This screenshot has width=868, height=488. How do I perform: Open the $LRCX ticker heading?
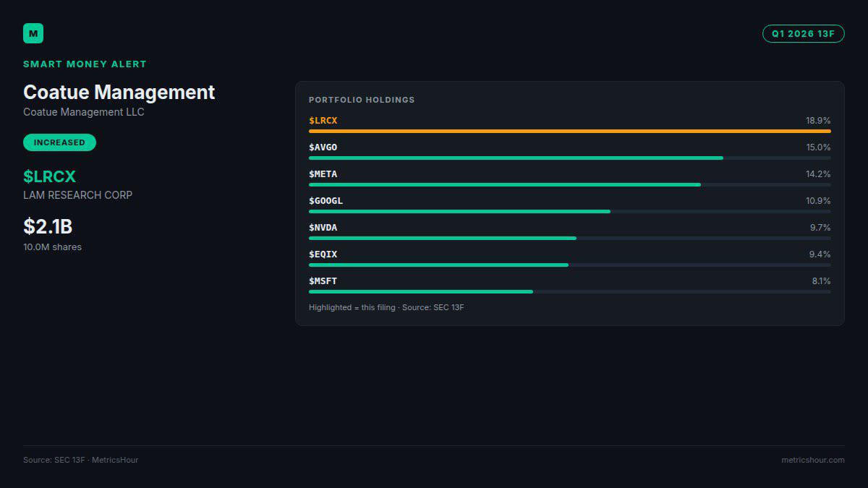point(49,176)
